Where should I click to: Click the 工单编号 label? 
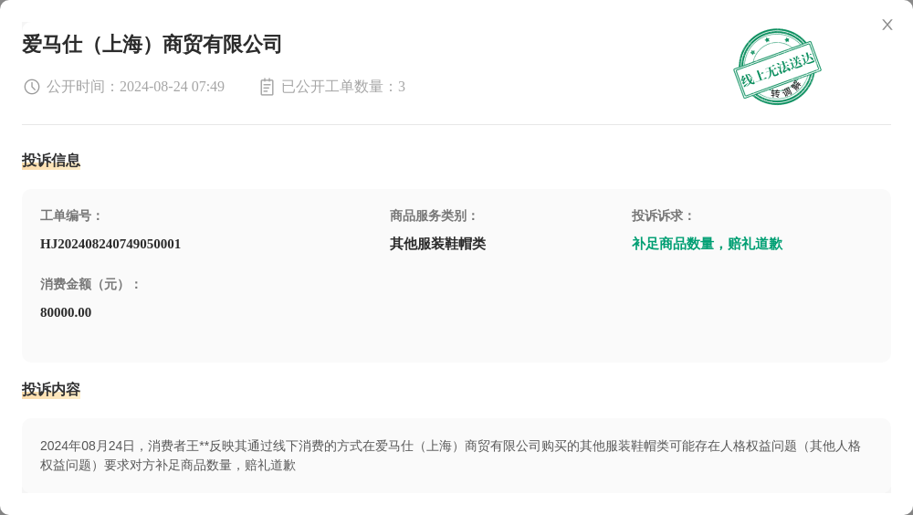click(x=70, y=216)
